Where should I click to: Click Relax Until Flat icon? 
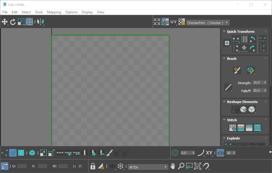(243, 109)
